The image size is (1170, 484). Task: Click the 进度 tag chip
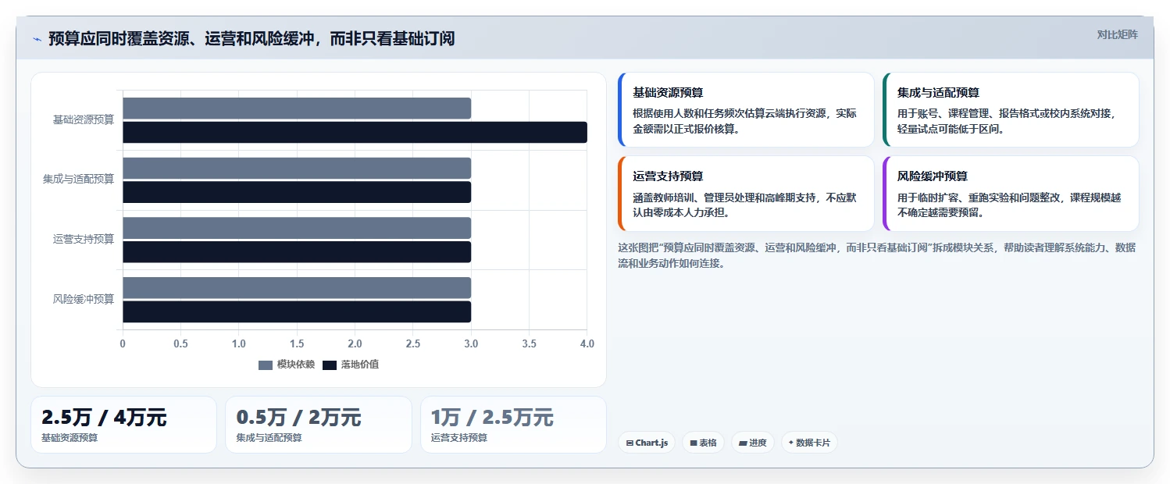(753, 443)
